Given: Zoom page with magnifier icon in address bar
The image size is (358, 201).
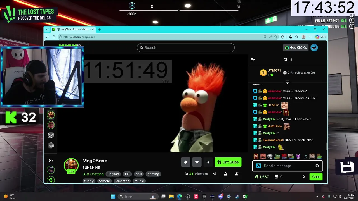Looking at the screenshot, I should click(x=265, y=37).
